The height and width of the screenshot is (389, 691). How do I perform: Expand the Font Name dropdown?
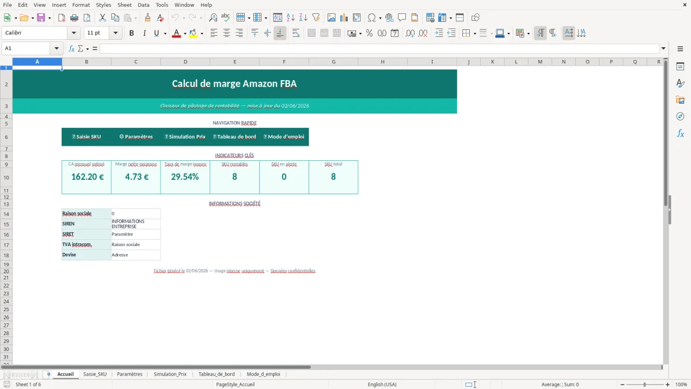point(74,33)
